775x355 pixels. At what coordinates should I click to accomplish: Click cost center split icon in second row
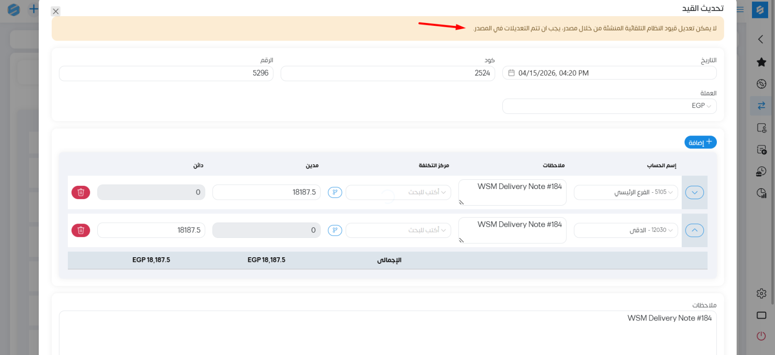point(335,230)
